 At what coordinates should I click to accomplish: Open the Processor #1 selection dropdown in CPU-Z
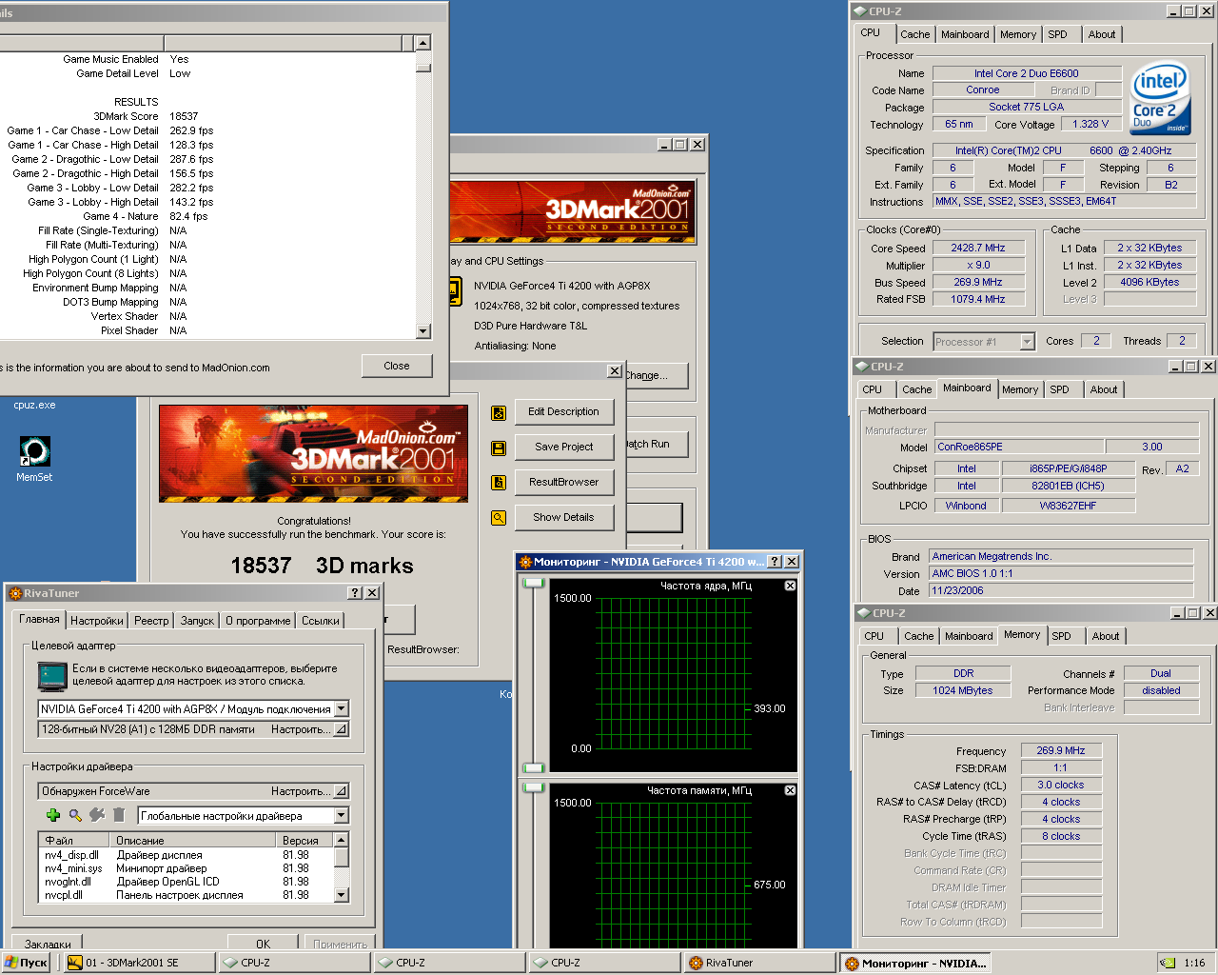pos(1027,341)
